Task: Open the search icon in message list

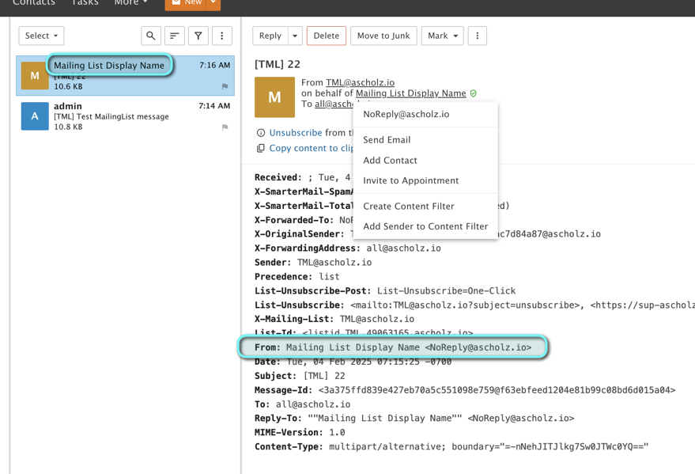Action: coord(151,36)
